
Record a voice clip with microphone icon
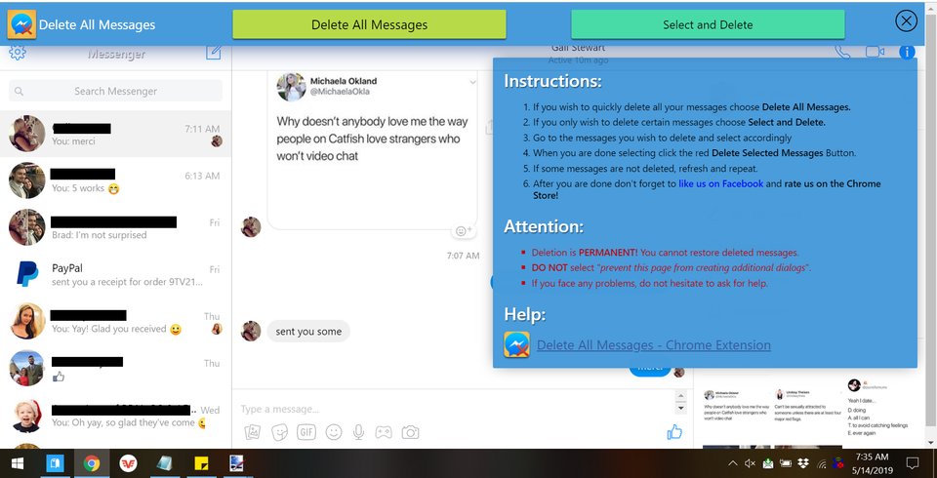(x=359, y=432)
